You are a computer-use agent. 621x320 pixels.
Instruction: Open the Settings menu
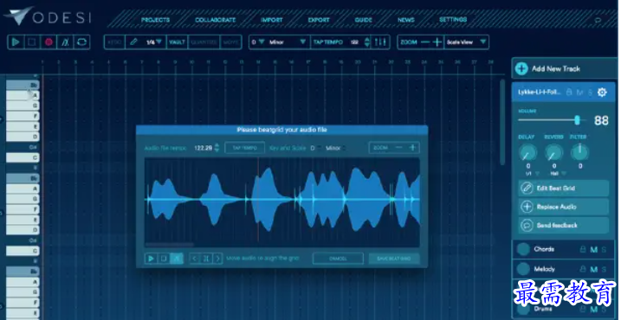(x=453, y=19)
